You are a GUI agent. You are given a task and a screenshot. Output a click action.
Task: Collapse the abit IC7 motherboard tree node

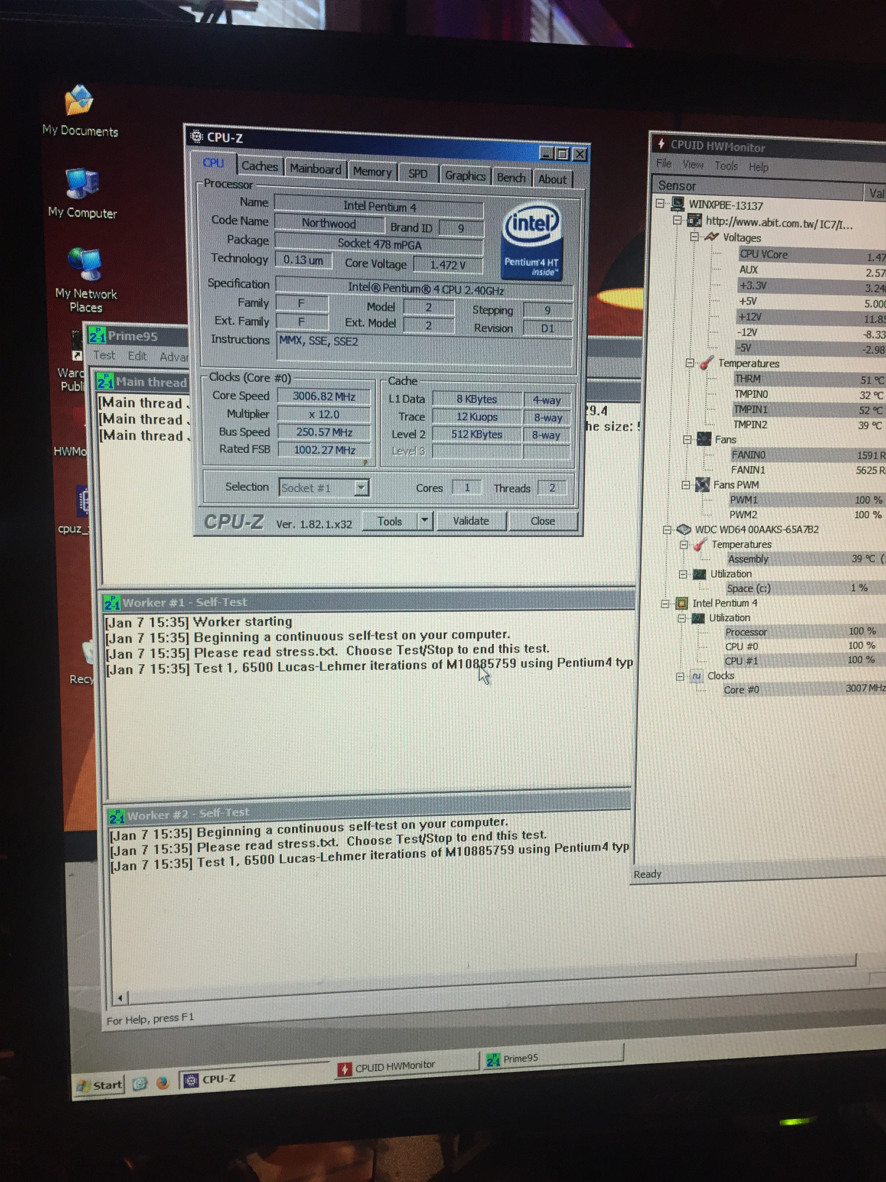click(x=677, y=220)
